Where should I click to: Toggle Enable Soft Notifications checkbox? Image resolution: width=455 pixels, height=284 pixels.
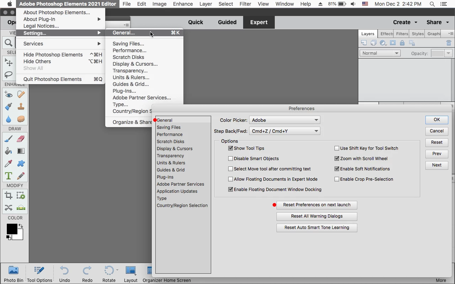[x=337, y=169]
